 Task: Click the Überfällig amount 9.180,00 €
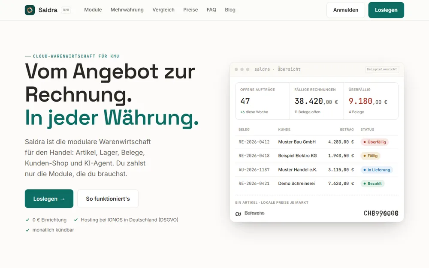[368, 101]
